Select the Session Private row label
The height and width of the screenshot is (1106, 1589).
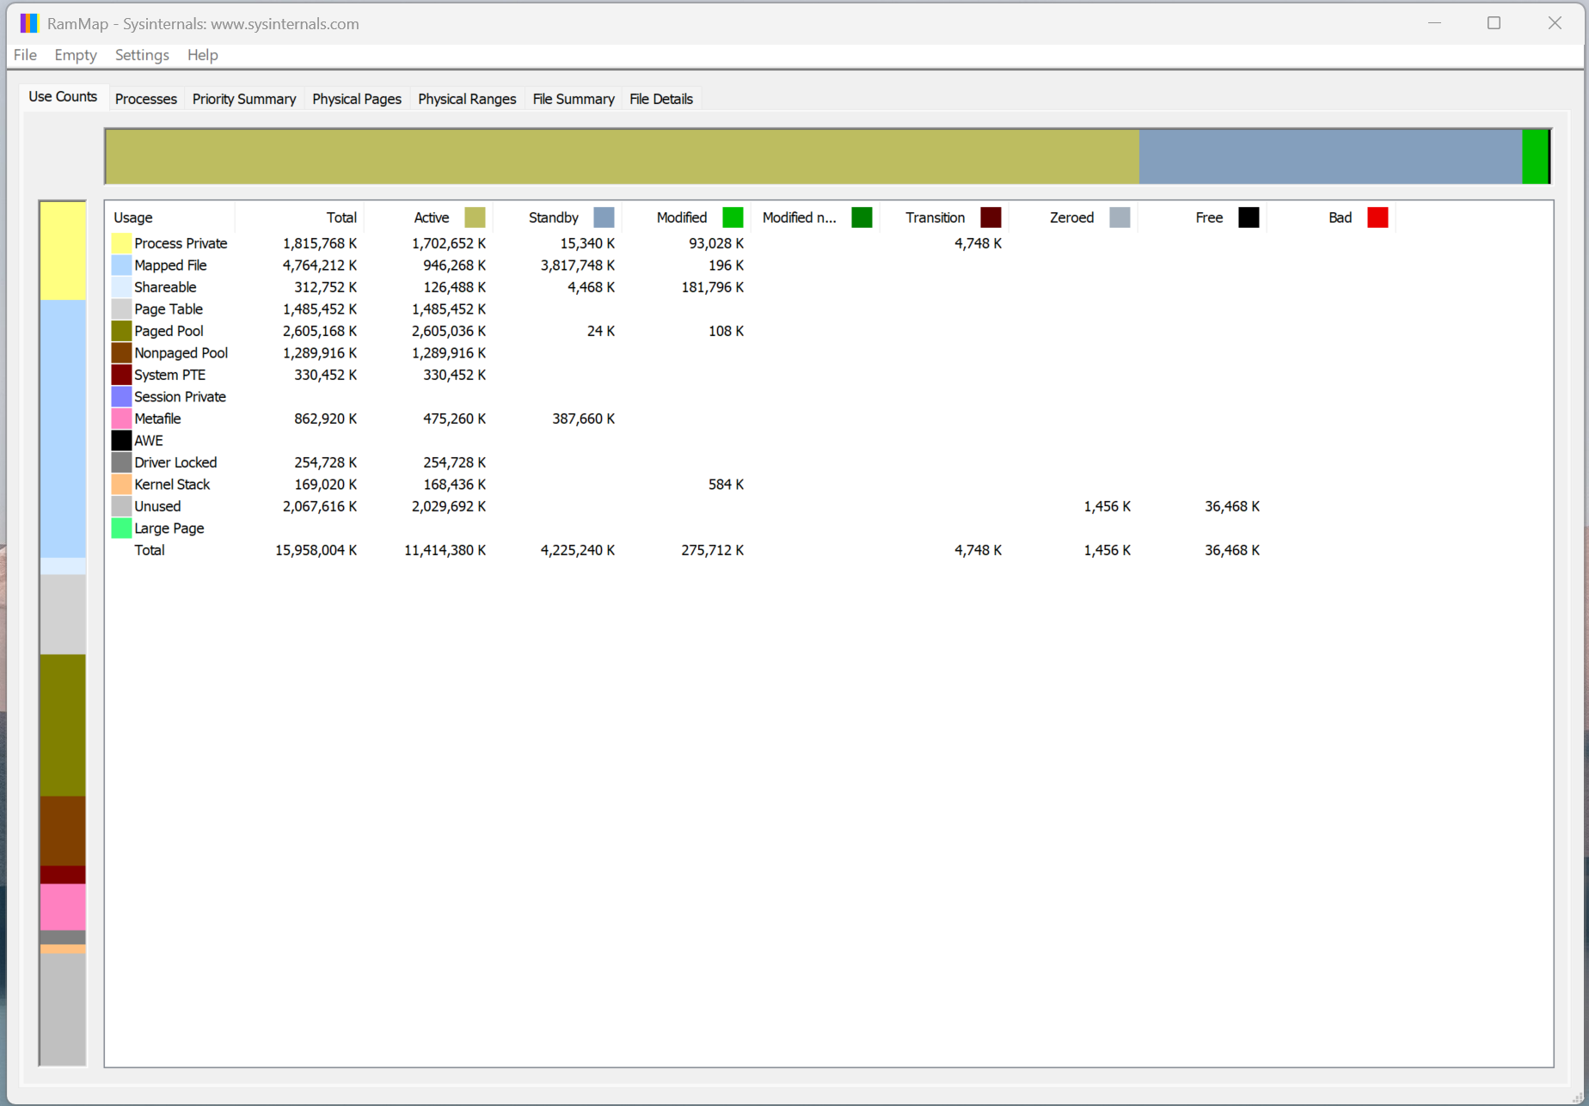coord(180,397)
